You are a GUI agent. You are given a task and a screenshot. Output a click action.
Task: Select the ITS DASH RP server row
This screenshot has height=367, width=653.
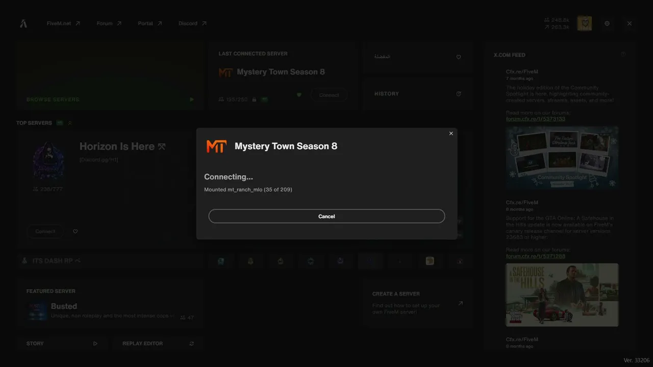[110, 261]
